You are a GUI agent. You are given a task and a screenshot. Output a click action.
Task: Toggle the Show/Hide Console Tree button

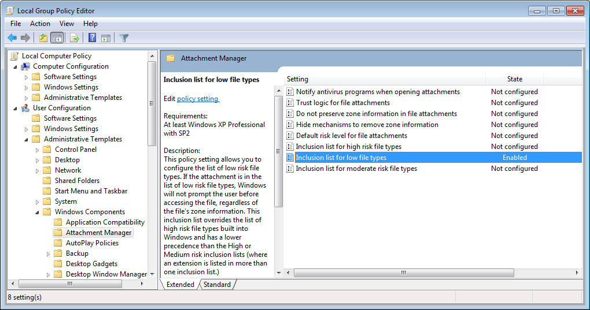tap(57, 38)
